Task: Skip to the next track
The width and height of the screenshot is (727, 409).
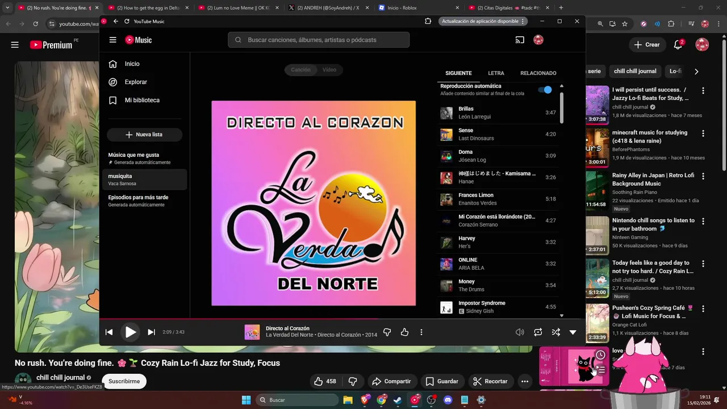Action: 151,332
